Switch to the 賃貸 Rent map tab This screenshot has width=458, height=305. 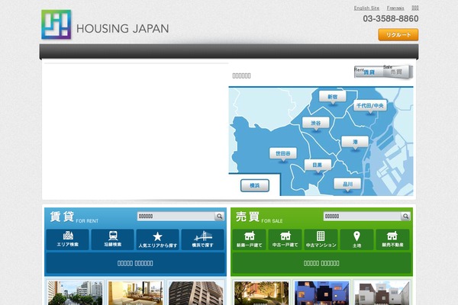pos(369,72)
